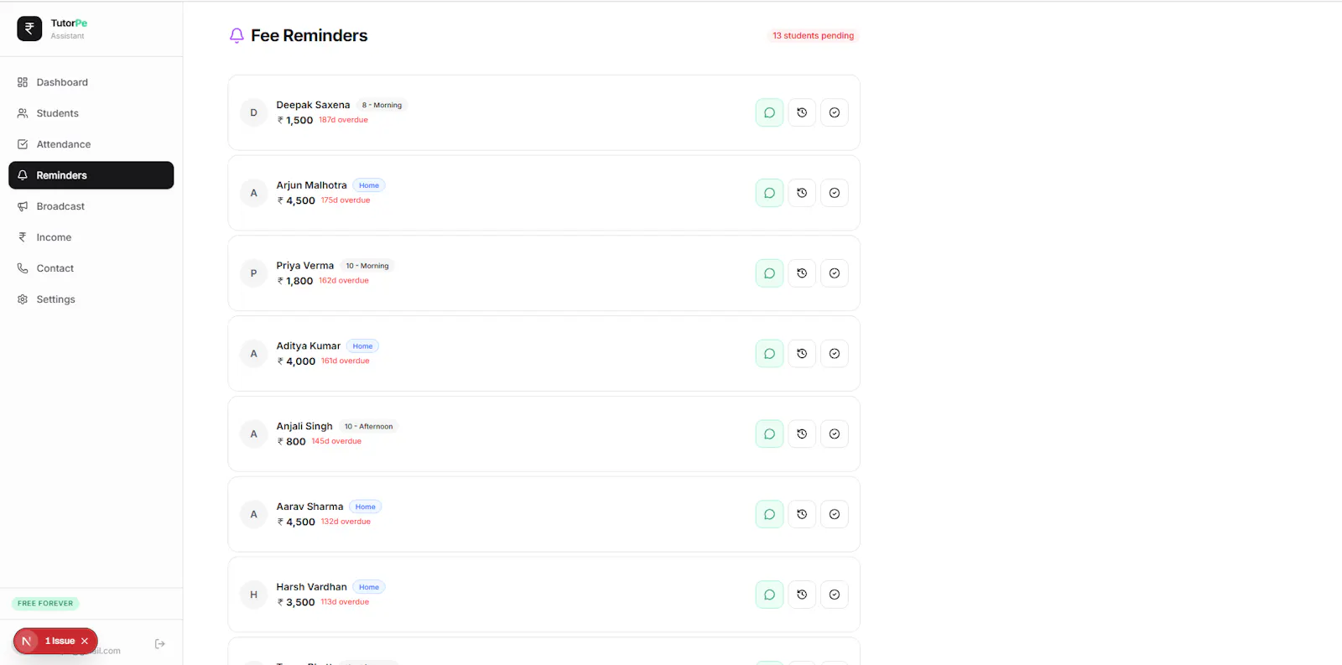Click Arjun Malhotra's name
The width and height of the screenshot is (1342, 665).
311,185
